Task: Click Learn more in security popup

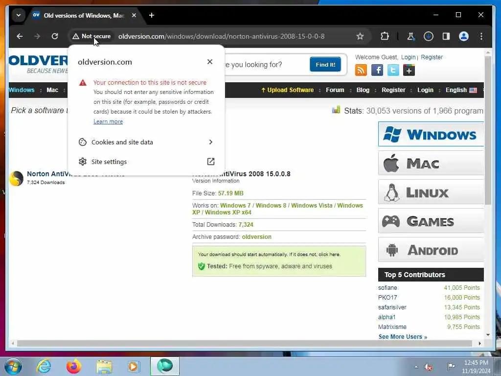Action: coord(108,121)
